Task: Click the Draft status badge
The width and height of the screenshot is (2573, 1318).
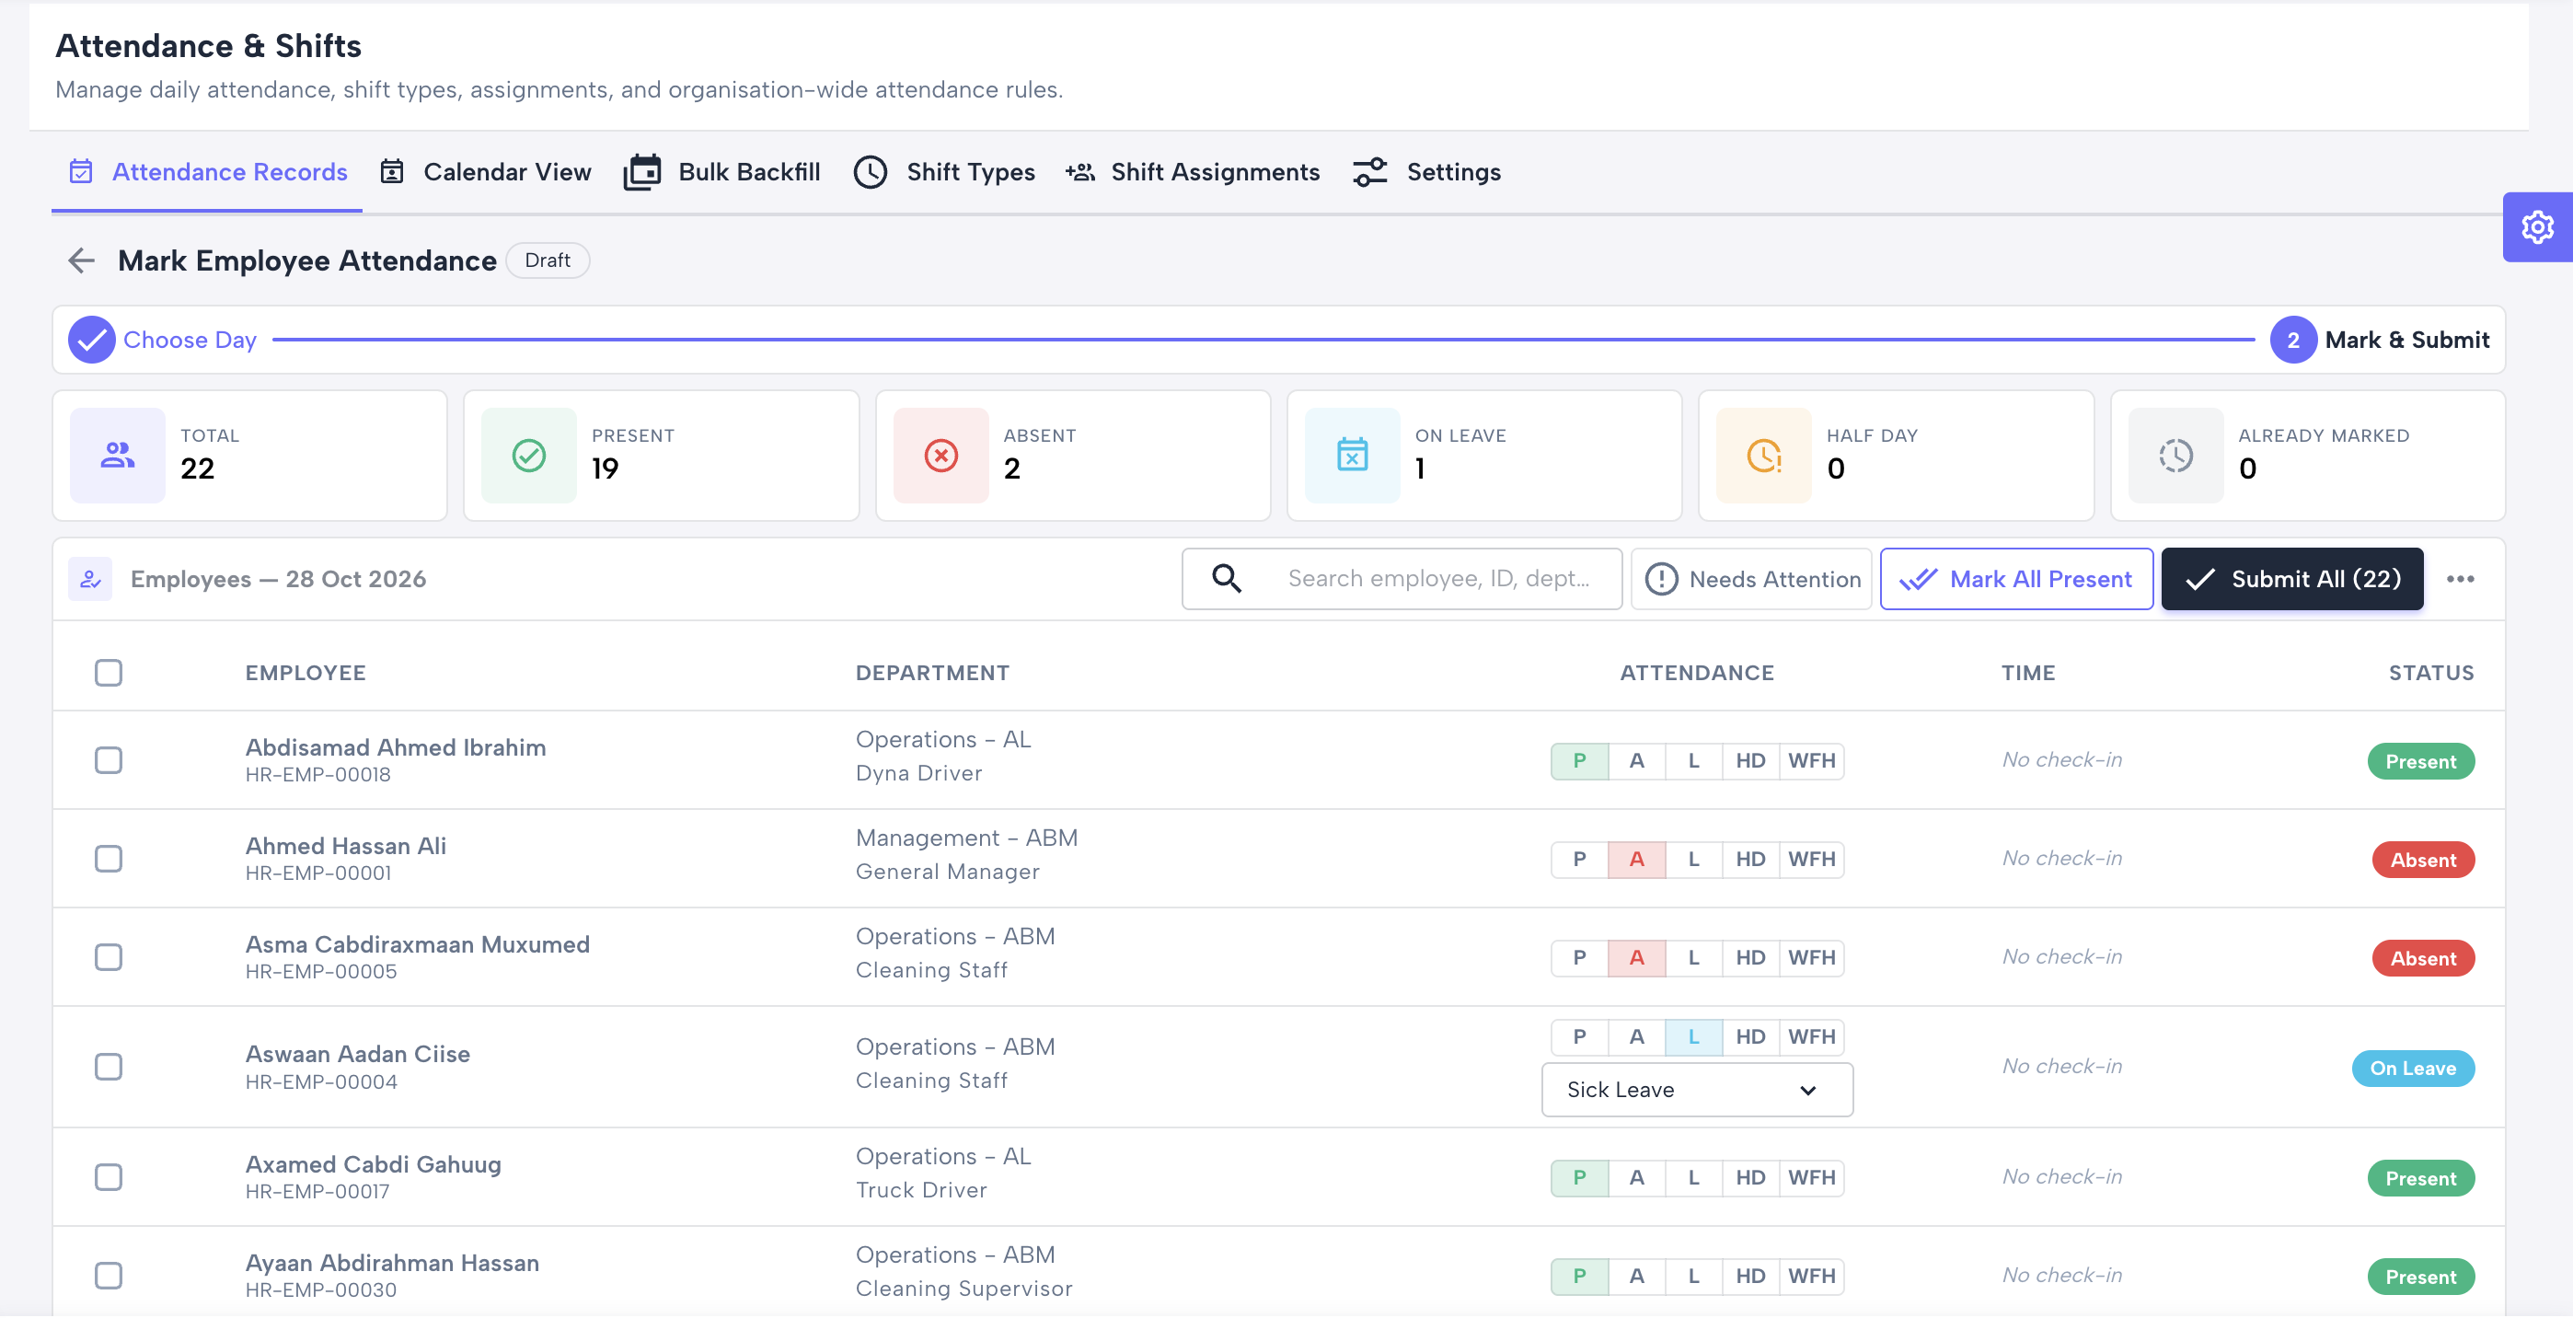Action: tap(548, 260)
